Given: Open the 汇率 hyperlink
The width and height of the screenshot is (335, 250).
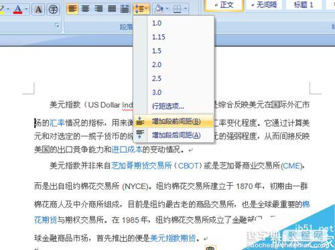Looking at the screenshot, I should coord(57,123).
